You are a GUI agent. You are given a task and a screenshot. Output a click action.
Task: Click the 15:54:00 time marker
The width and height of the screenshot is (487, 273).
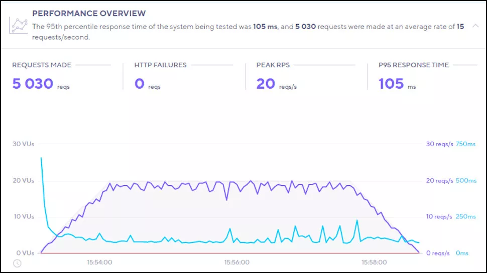[x=99, y=262]
